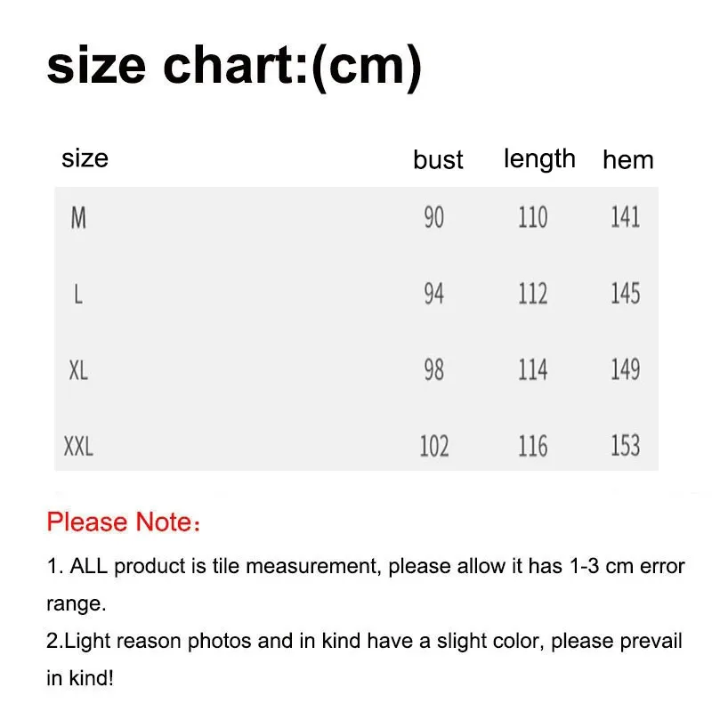This screenshot has height=712, width=712.
Task: Click bust value 102 for size XXL
Action: (433, 446)
